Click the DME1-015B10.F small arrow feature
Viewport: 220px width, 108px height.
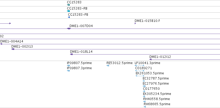(135, 23)
